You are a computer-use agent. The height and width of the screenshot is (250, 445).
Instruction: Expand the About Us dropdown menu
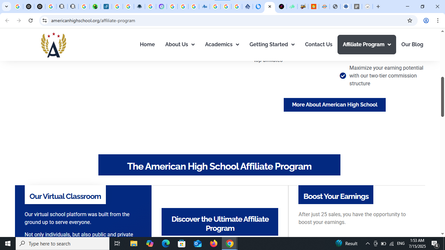[180, 45]
